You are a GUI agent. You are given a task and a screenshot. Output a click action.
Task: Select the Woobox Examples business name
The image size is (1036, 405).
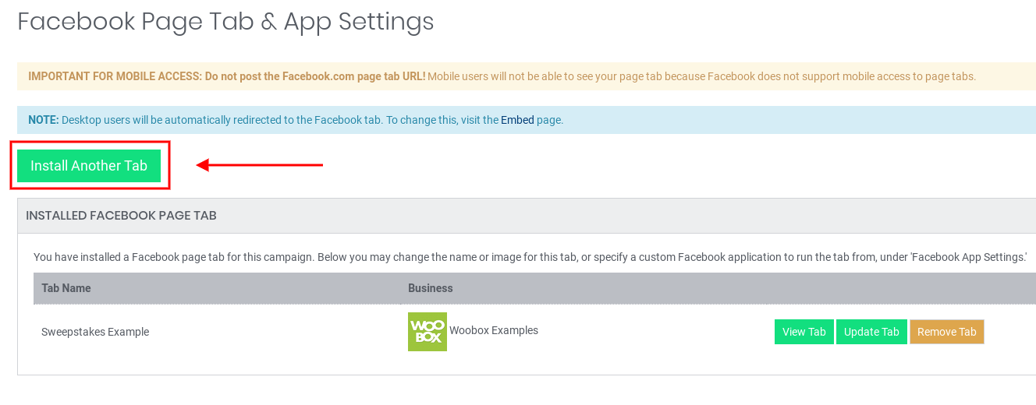pos(494,330)
